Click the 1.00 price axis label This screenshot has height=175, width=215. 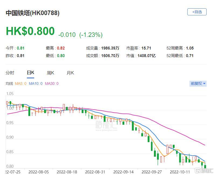[10, 108]
